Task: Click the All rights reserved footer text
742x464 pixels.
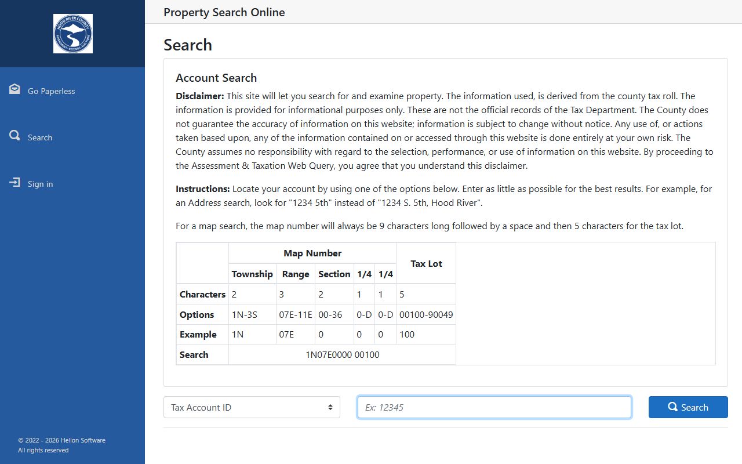Action: coord(43,450)
